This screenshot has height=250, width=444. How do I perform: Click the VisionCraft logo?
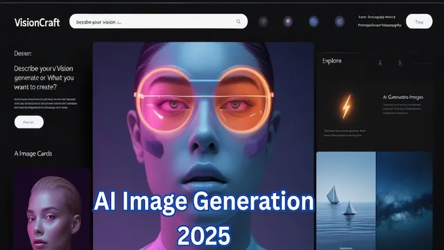tap(37, 22)
